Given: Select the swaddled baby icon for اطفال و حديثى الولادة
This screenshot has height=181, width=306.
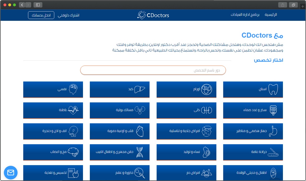Looking at the screenshot, I should click(x=273, y=173).
